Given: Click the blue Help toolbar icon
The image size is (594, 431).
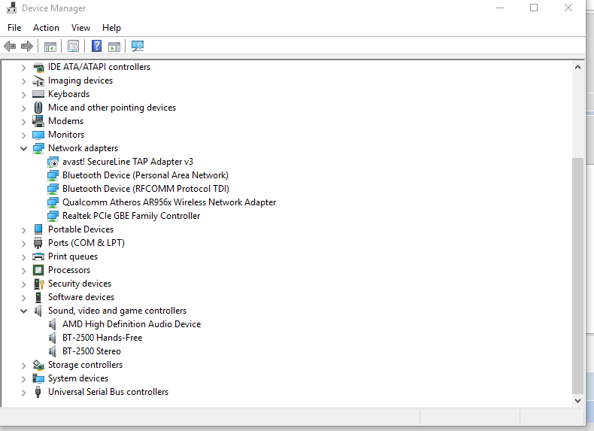Looking at the screenshot, I should (x=96, y=46).
